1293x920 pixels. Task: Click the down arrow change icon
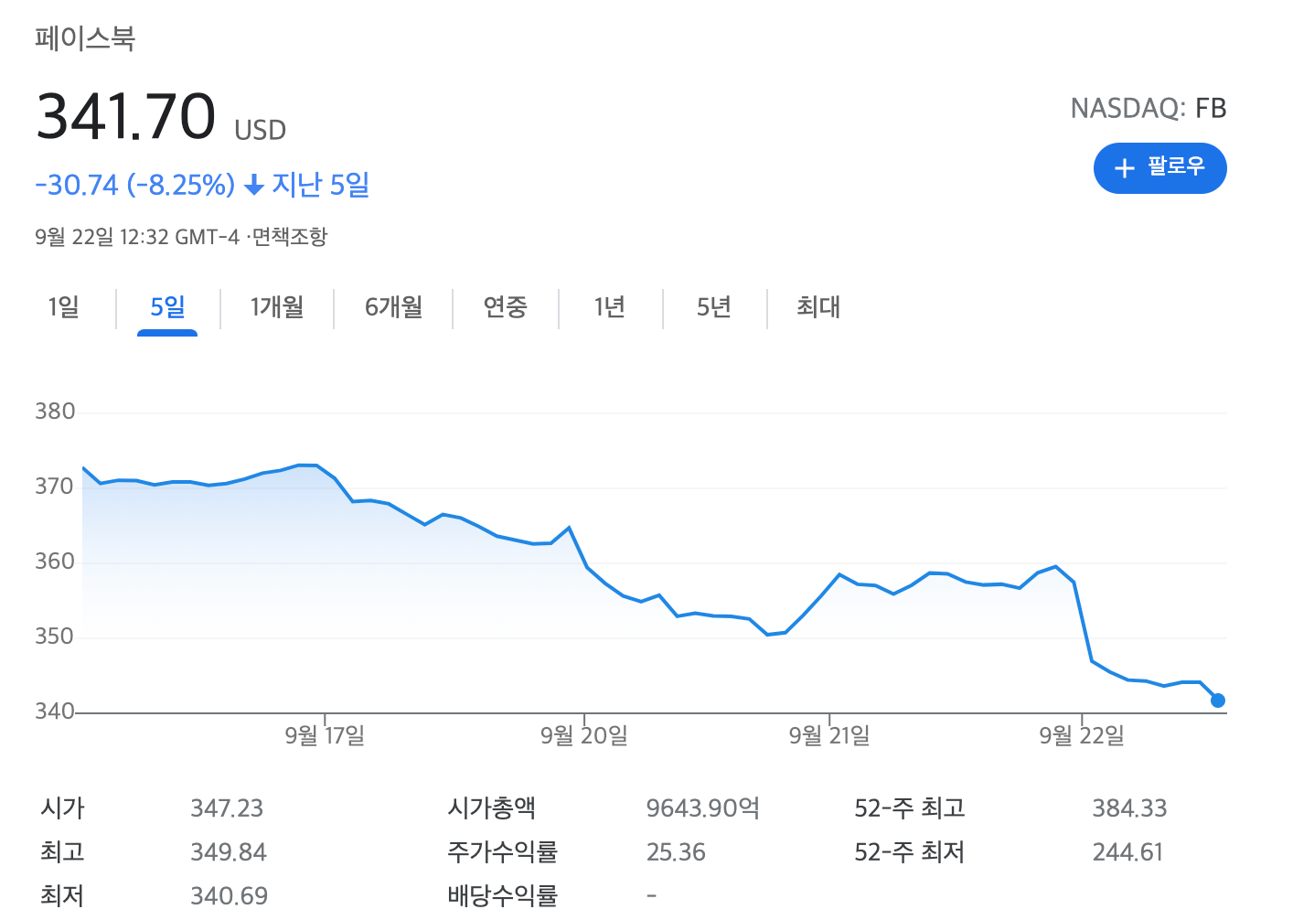coord(254,186)
